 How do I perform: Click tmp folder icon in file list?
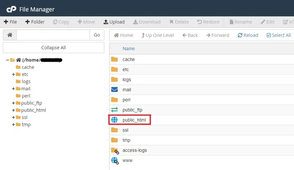pyautogui.click(x=114, y=140)
